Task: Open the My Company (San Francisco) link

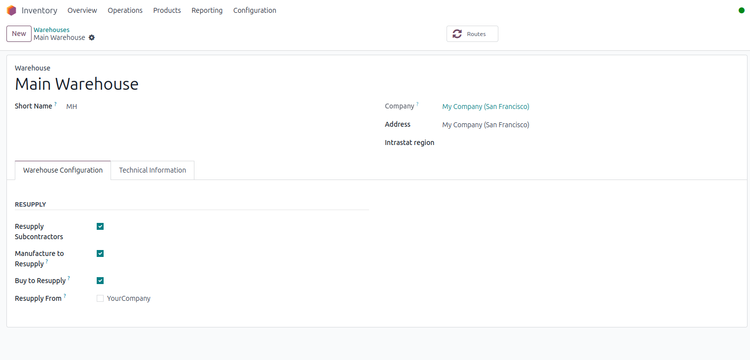Action: (485, 106)
